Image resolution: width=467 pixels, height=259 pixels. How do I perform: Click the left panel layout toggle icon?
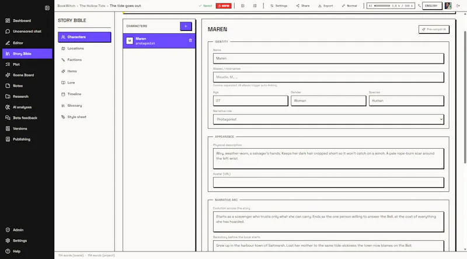click(243, 6)
